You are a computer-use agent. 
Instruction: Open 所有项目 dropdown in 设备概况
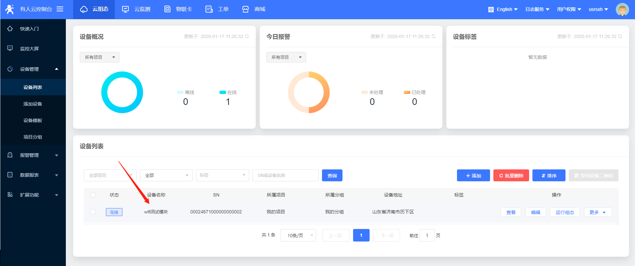click(x=99, y=57)
